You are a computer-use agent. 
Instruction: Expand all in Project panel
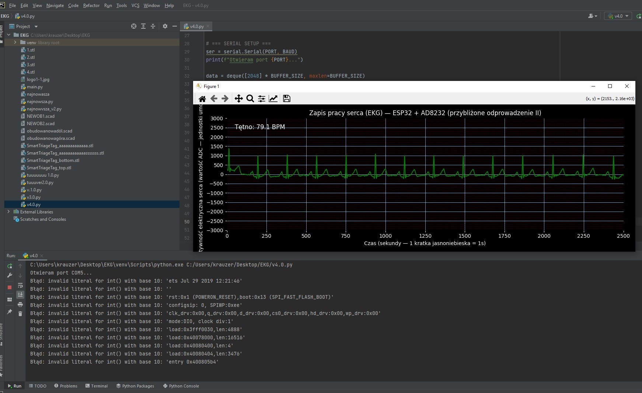tap(143, 26)
